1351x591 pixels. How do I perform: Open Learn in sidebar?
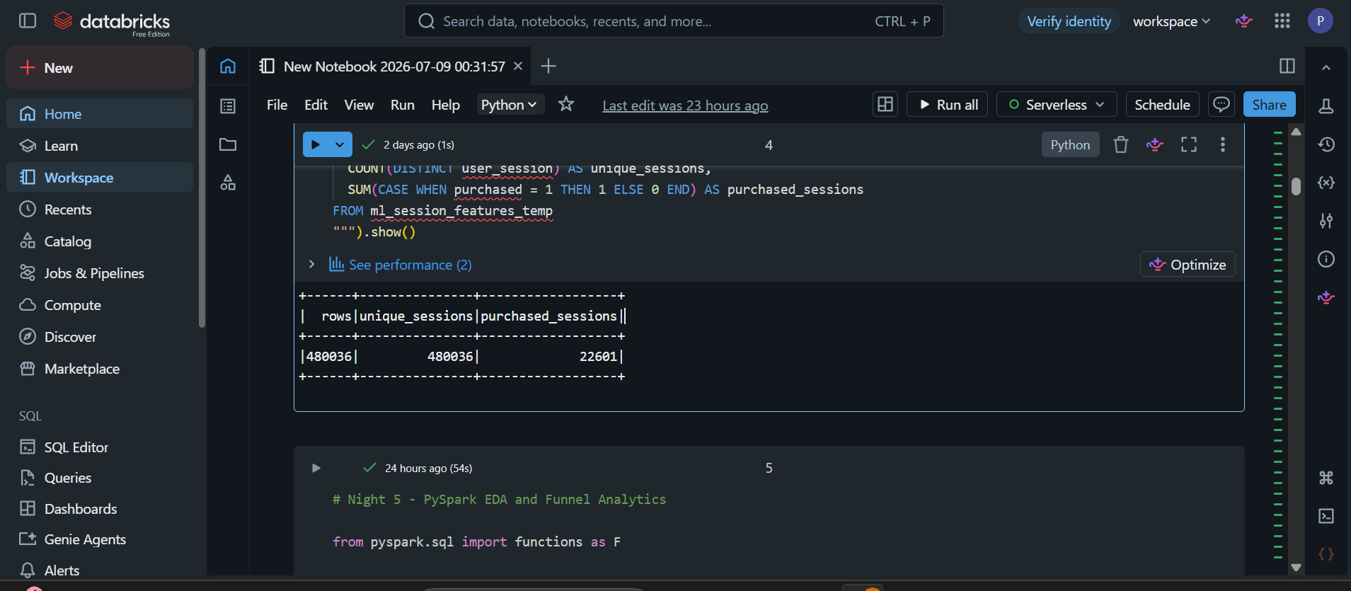point(100,146)
